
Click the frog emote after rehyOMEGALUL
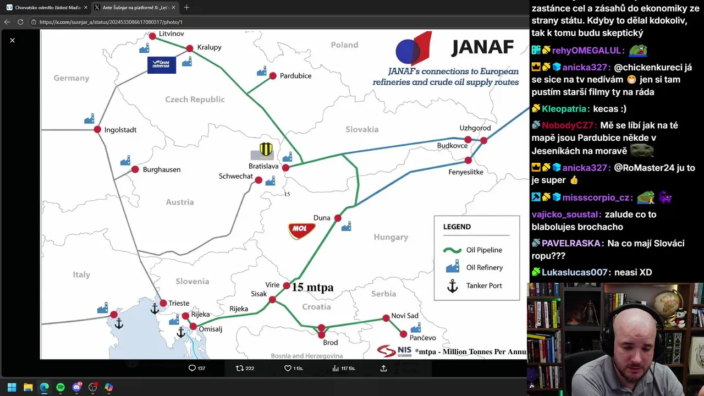[639, 51]
